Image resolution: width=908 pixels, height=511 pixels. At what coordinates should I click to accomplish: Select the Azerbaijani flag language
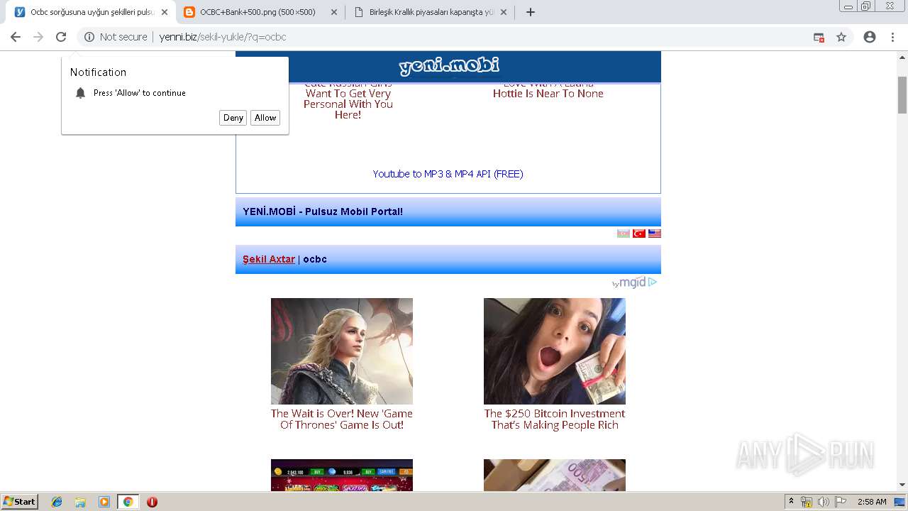tap(624, 233)
